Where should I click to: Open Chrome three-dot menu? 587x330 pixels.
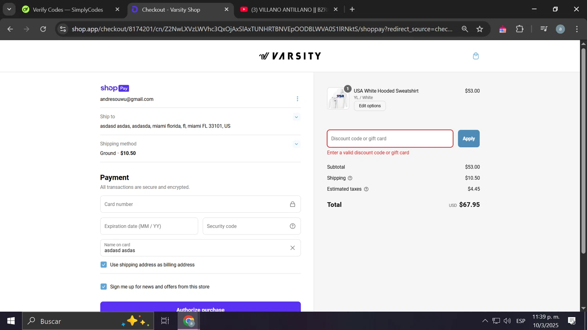[x=577, y=29]
